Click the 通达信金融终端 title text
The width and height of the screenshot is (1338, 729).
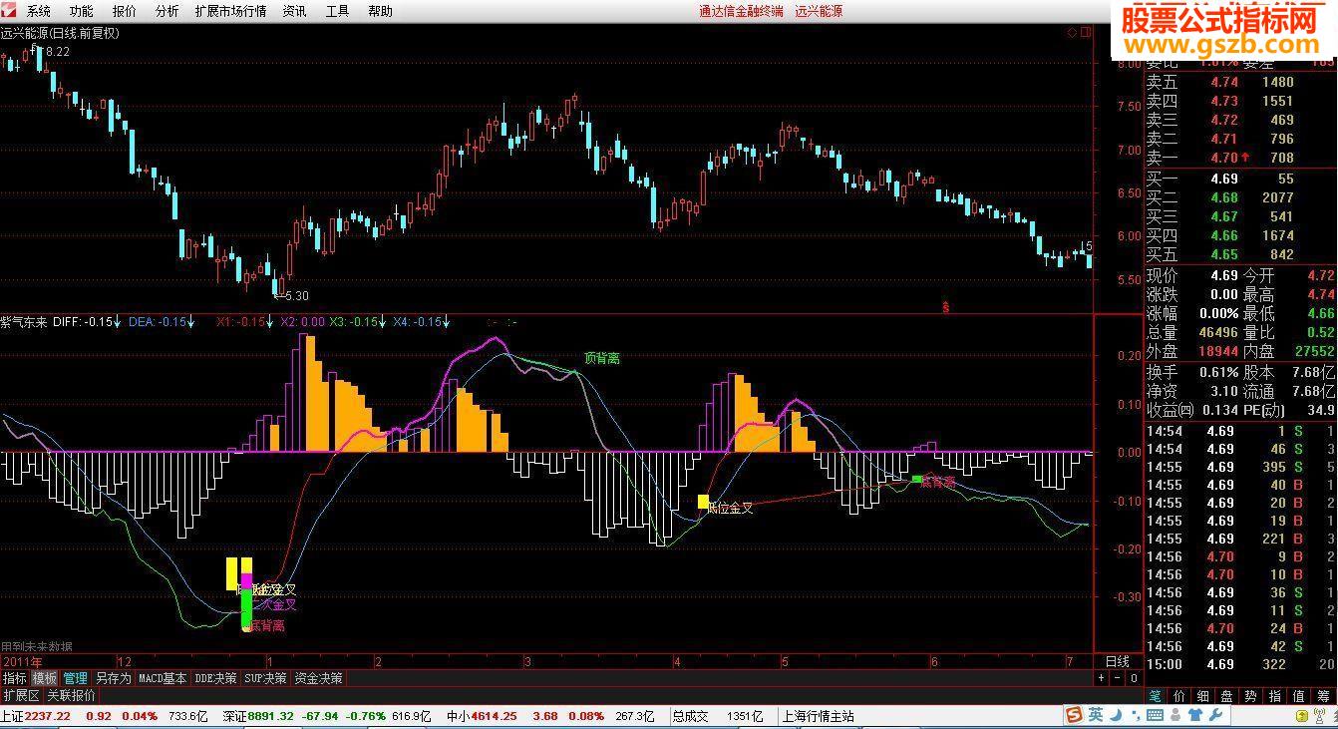pos(741,11)
